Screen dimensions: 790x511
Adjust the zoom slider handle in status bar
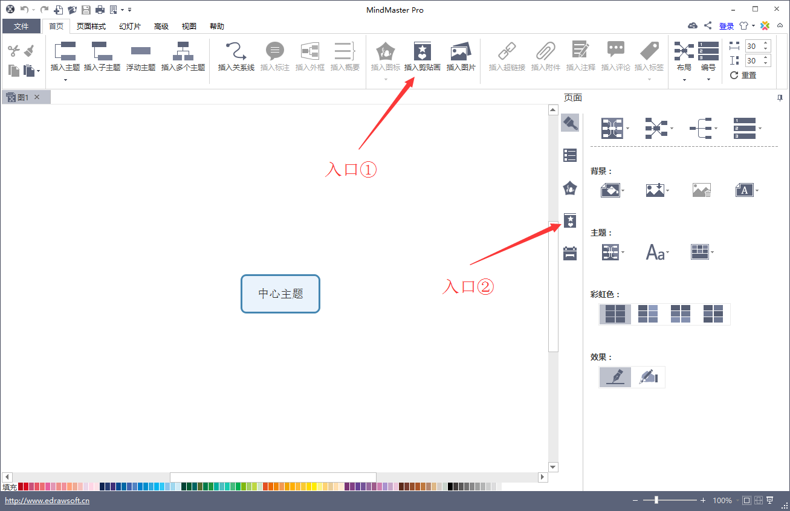click(656, 500)
